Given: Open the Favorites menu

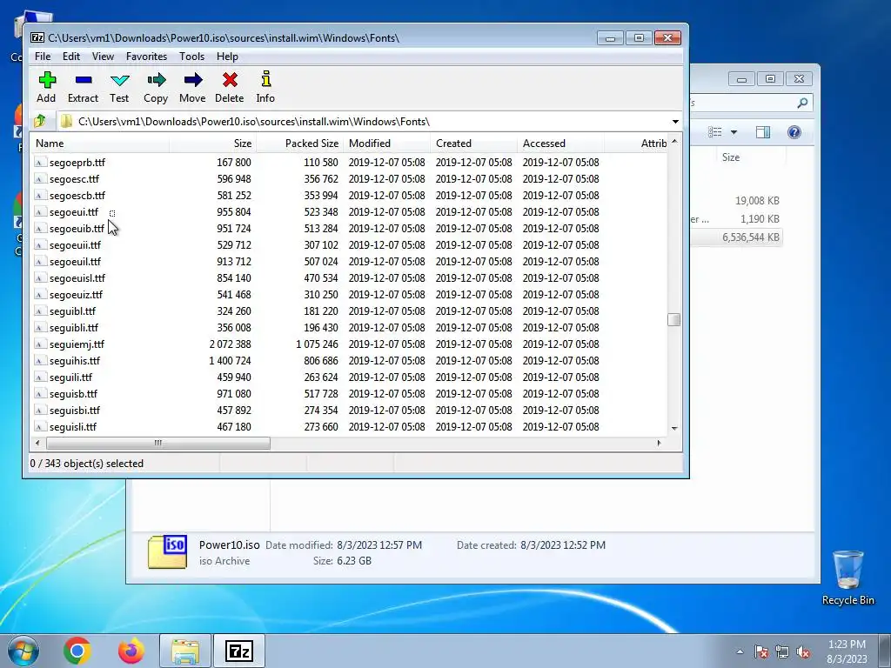Looking at the screenshot, I should (x=146, y=57).
